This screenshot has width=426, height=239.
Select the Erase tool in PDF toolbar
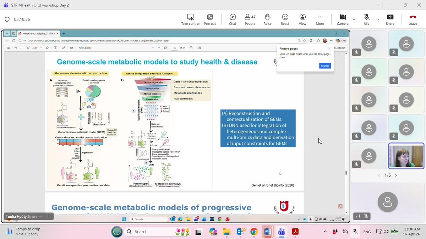point(48,48)
